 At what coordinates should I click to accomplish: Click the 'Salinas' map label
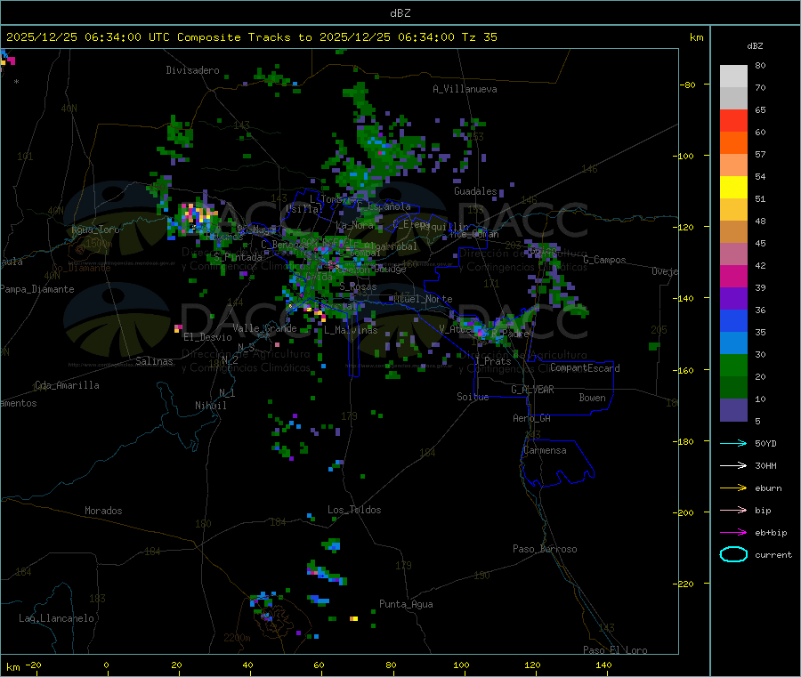pyautogui.click(x=154, y=361)
